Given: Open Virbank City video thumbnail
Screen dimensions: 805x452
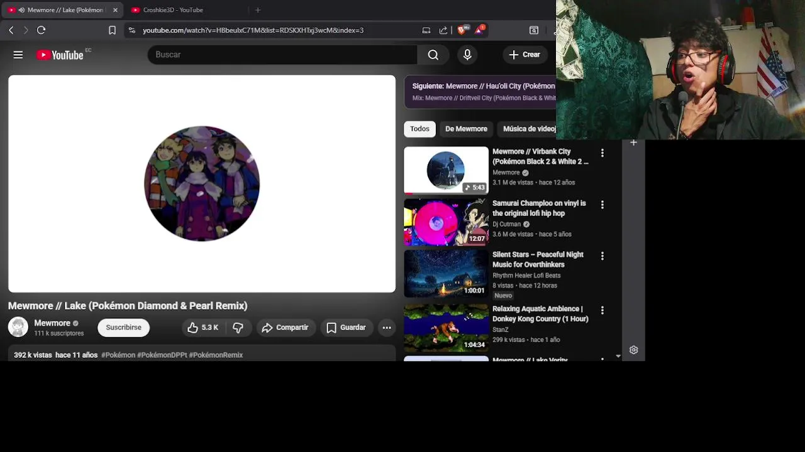Looking at the screenshot, I should (x=446, y=170).
